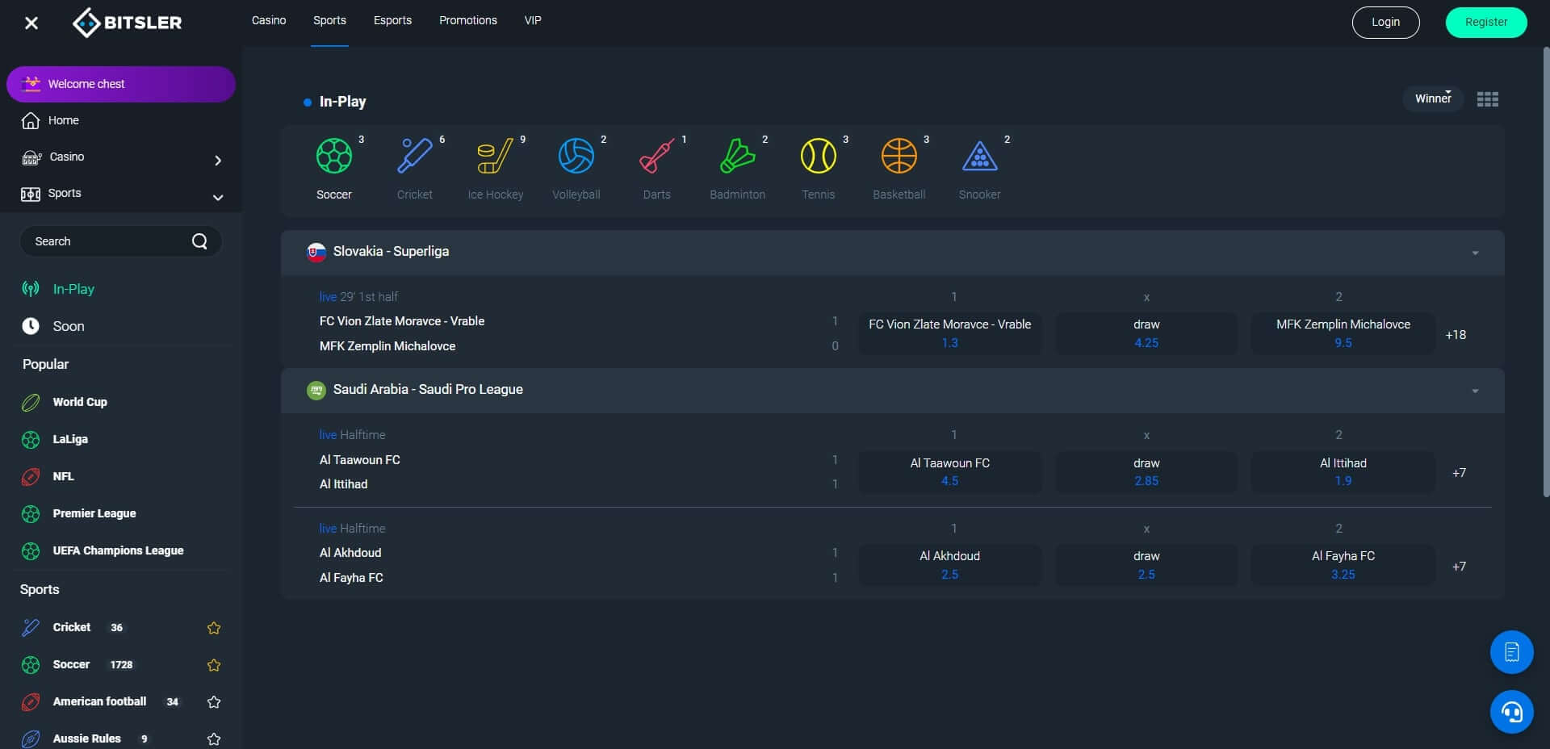This screenshot has height=749, width=1550.
Task: Expand the Casino sidebar submenu
Action: (217, 160)
